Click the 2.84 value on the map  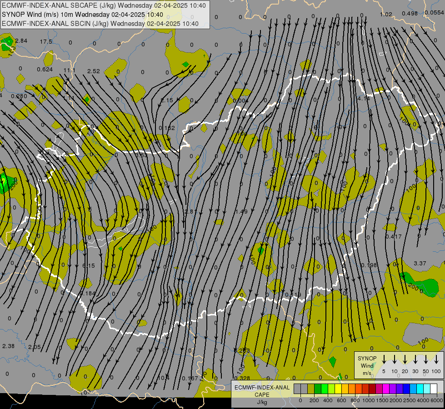[21, 41]
